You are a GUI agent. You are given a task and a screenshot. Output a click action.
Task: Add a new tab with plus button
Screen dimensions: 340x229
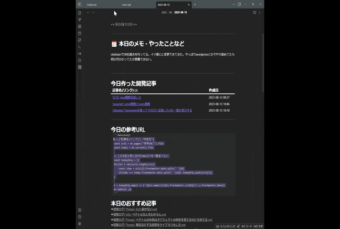pyautogui.click(x=195, y=4)
